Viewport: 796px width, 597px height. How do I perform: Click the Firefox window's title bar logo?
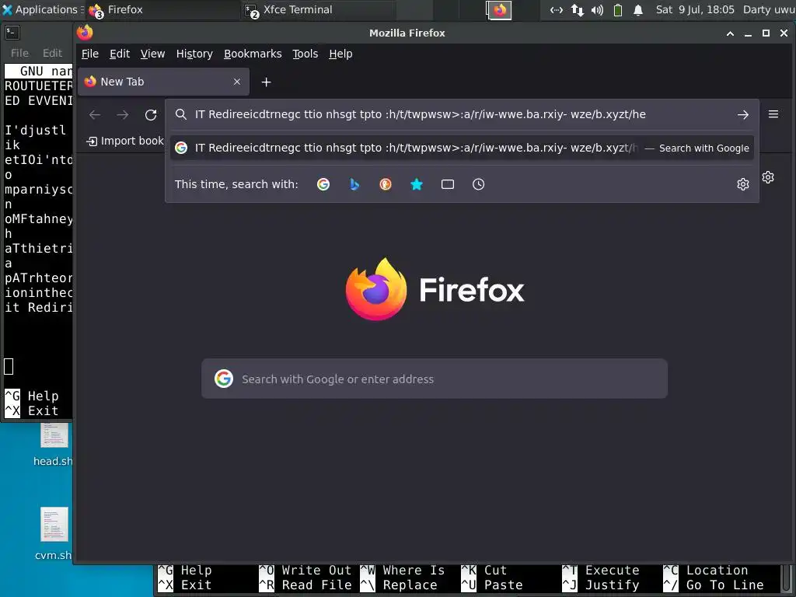[85, 33]
